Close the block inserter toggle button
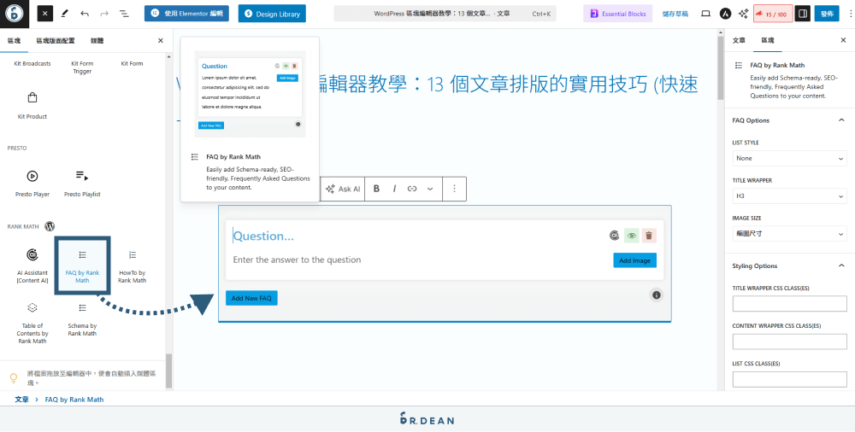Screen dimensions: 855x432 point(45,14)
